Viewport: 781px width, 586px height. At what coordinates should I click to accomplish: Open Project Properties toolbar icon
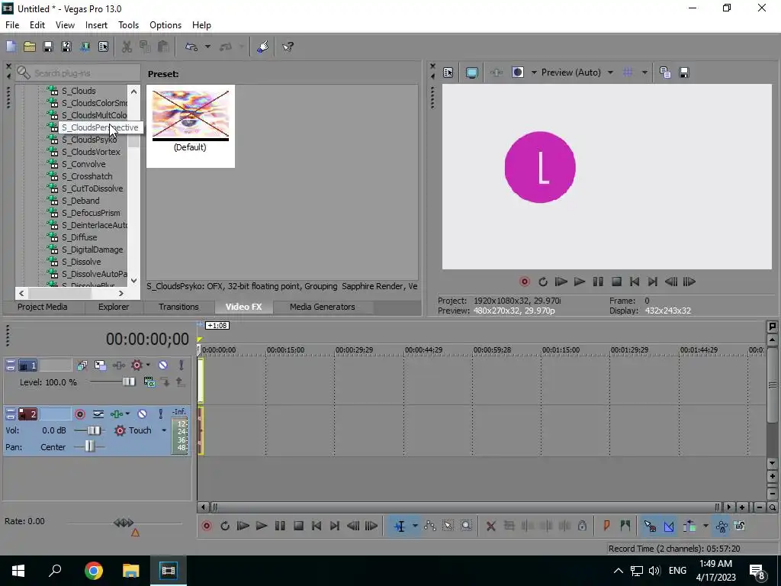[103, 47]
